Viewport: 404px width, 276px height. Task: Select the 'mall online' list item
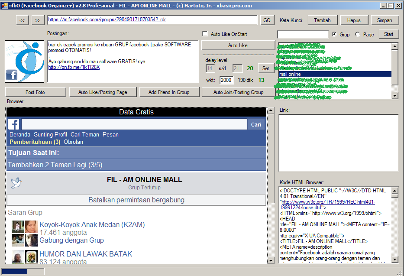click(335, 74)
